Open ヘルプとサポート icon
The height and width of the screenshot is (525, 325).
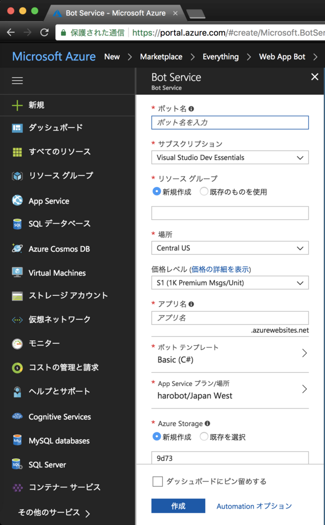point(17,392)
